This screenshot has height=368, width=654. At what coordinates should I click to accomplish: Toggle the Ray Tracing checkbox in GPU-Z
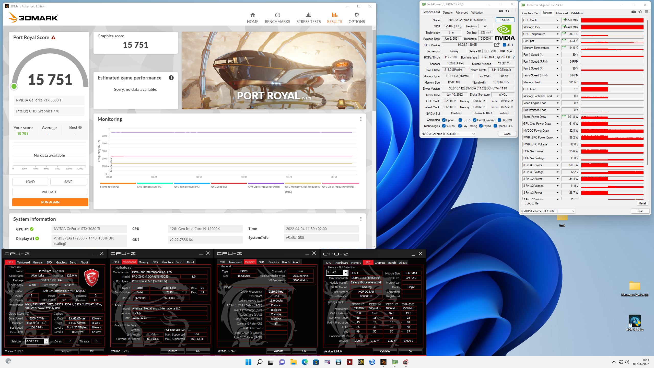[x=460, y=126]
